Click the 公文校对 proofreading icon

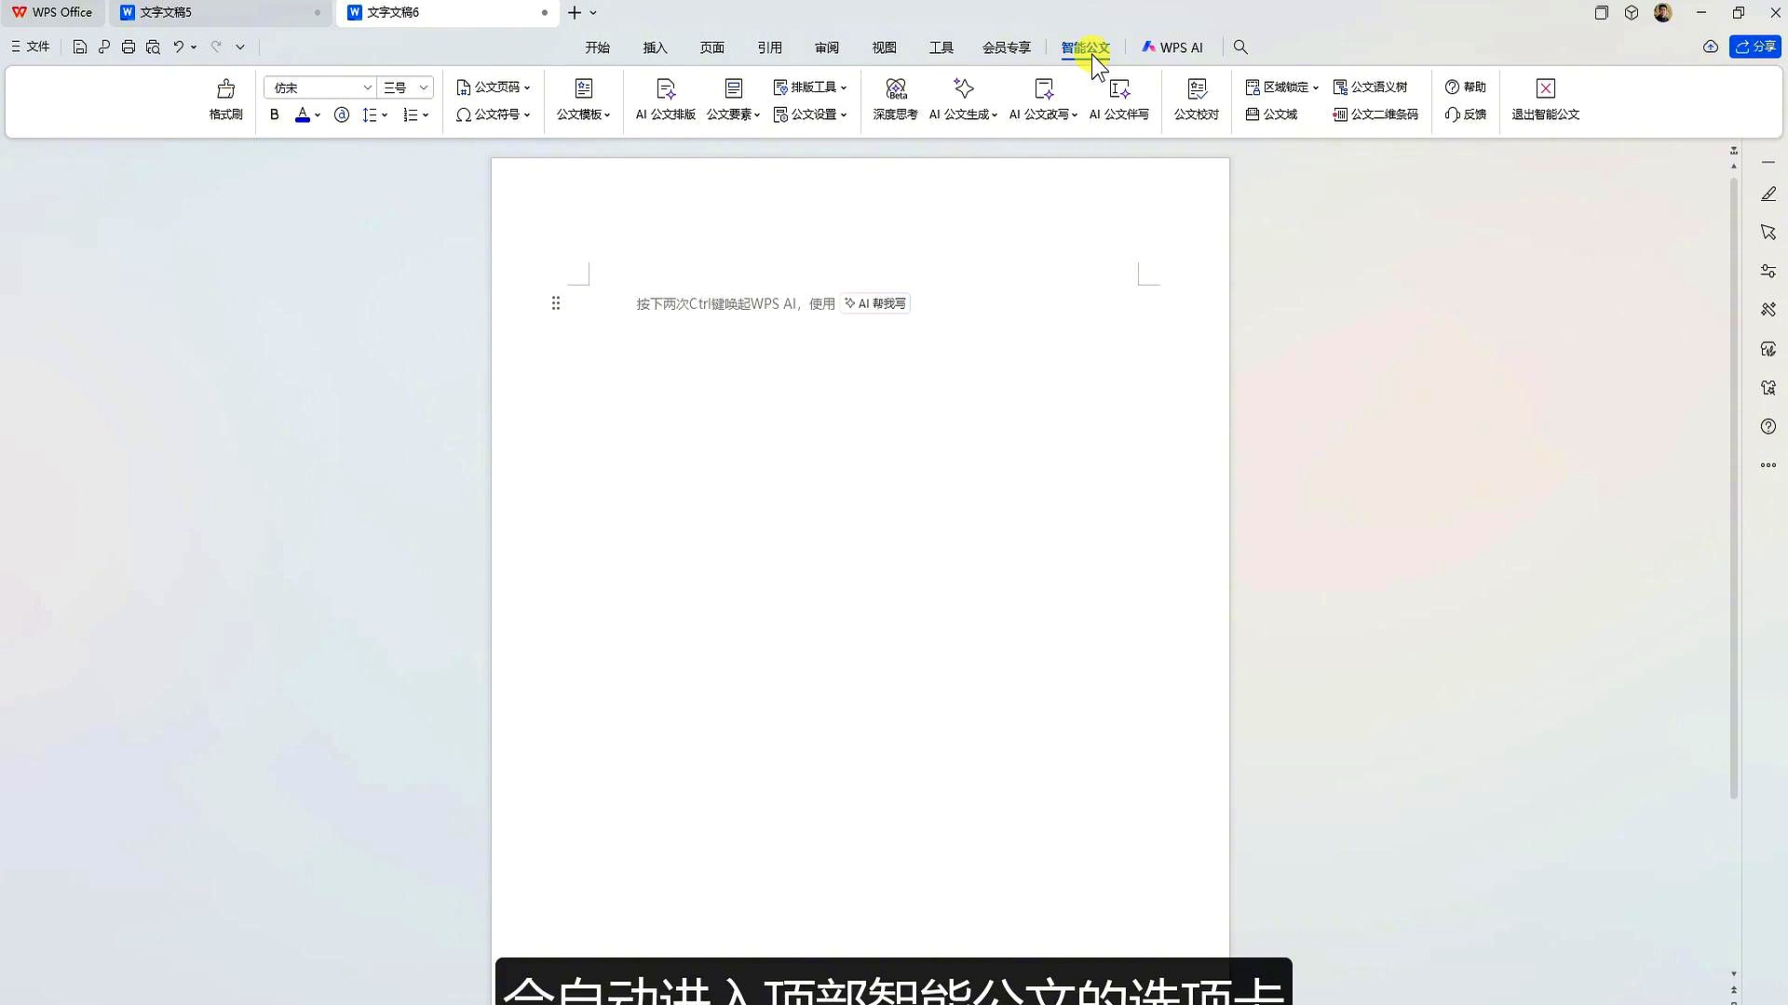(1197, 89)
